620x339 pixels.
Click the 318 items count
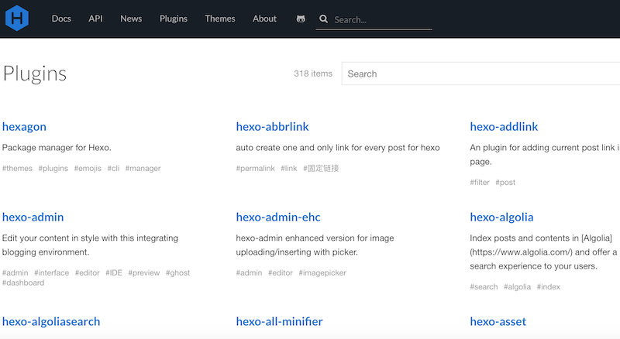(313, 74)
